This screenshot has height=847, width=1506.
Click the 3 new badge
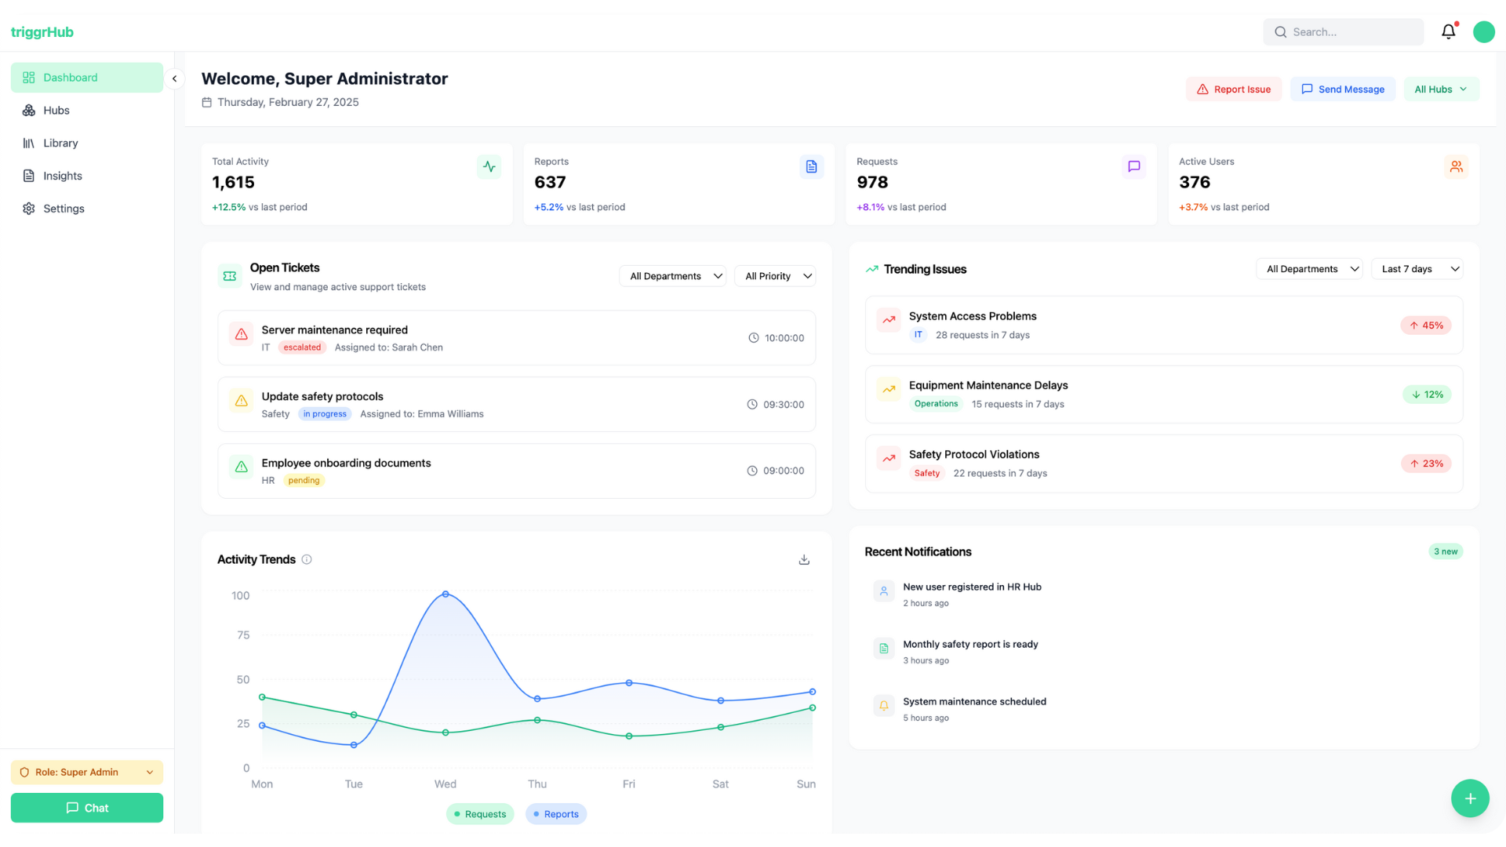[1446, 551]
